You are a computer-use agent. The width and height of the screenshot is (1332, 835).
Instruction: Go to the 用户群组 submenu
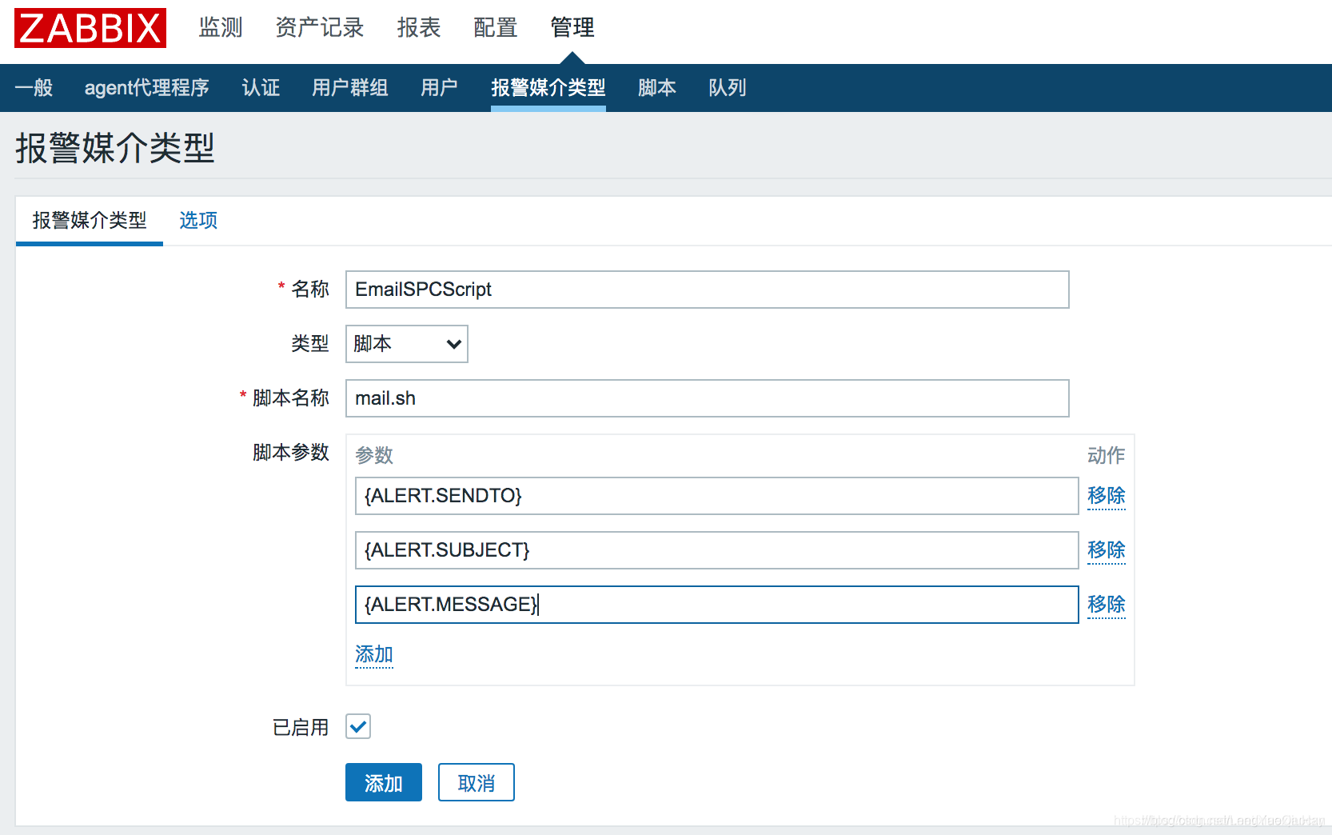point(350,87)
